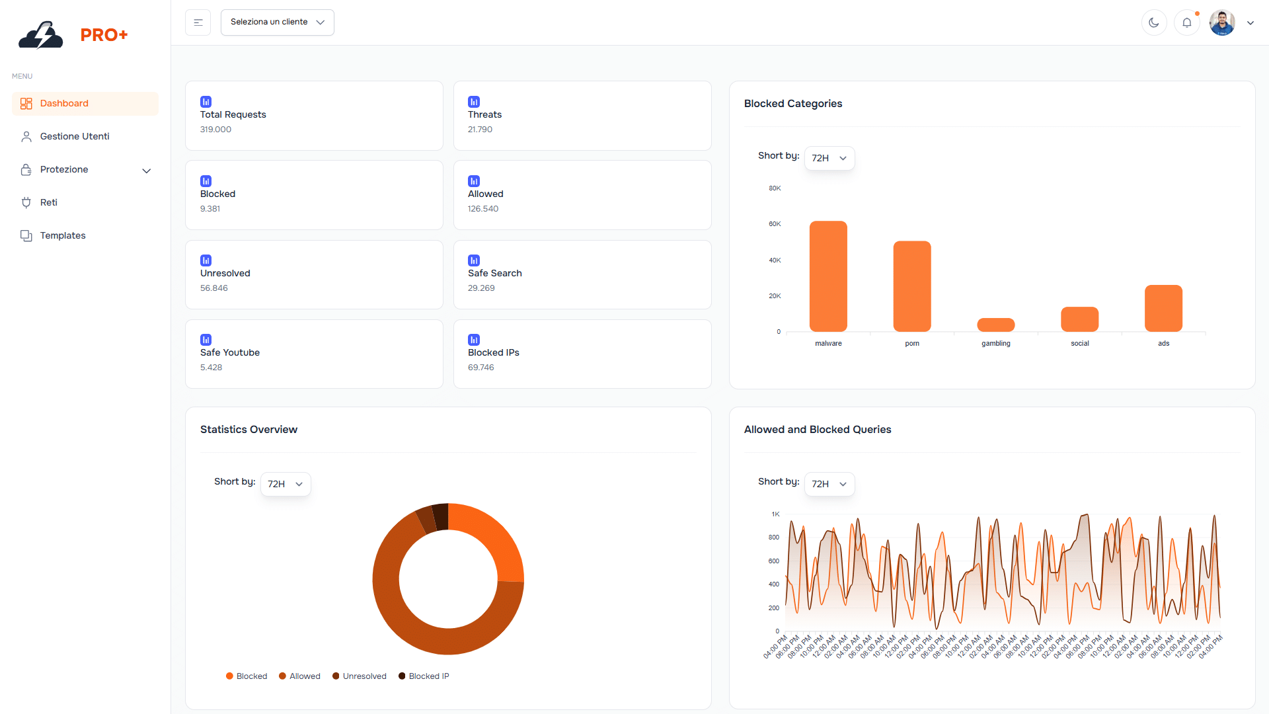Toggle the Unresolved legend entry
Viewport: 1269px width, 714px height.
click(359, 676)
